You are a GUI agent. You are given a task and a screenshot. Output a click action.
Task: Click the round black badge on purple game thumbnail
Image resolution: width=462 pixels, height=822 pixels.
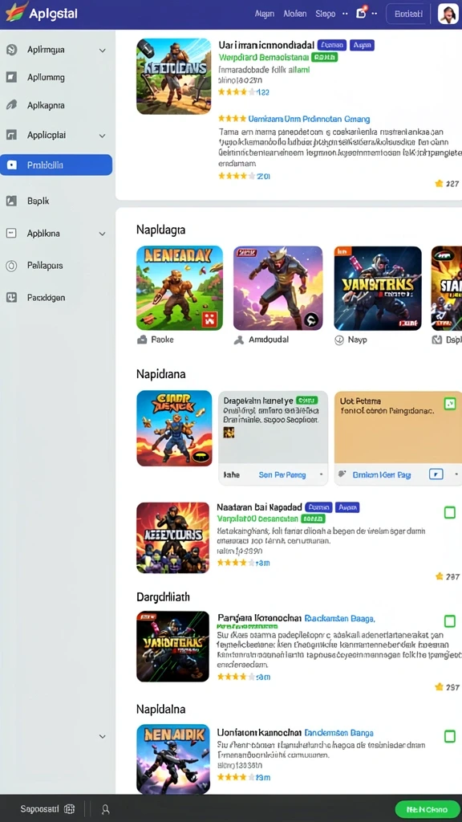tap(310, 319)
